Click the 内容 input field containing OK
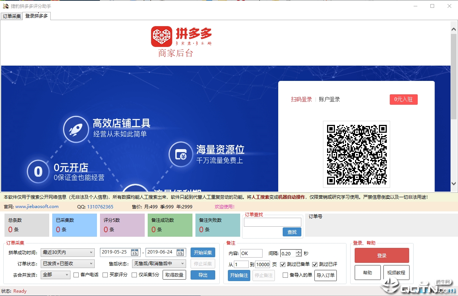The height and width of the screenshot is (296, 458). 251,253
